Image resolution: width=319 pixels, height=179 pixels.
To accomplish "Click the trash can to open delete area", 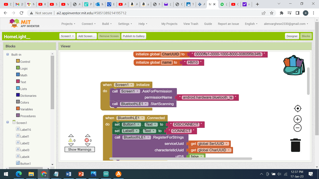I will pyautogui.click(x=295, y=145).
